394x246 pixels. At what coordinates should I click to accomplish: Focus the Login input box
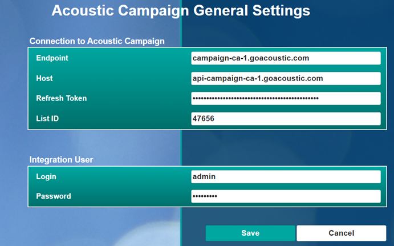pos(286,177)
